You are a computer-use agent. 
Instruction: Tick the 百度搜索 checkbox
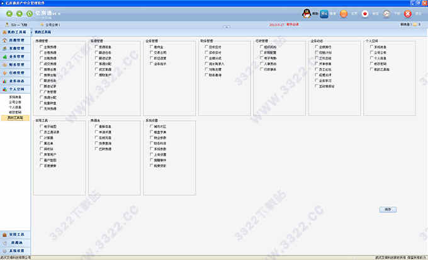coord(42,166)
